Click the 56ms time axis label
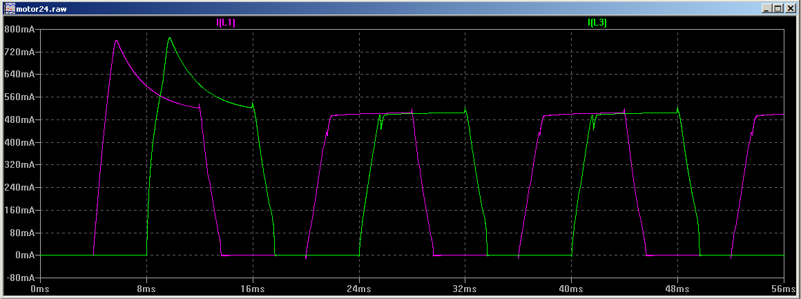 click(x=784, y=289)
